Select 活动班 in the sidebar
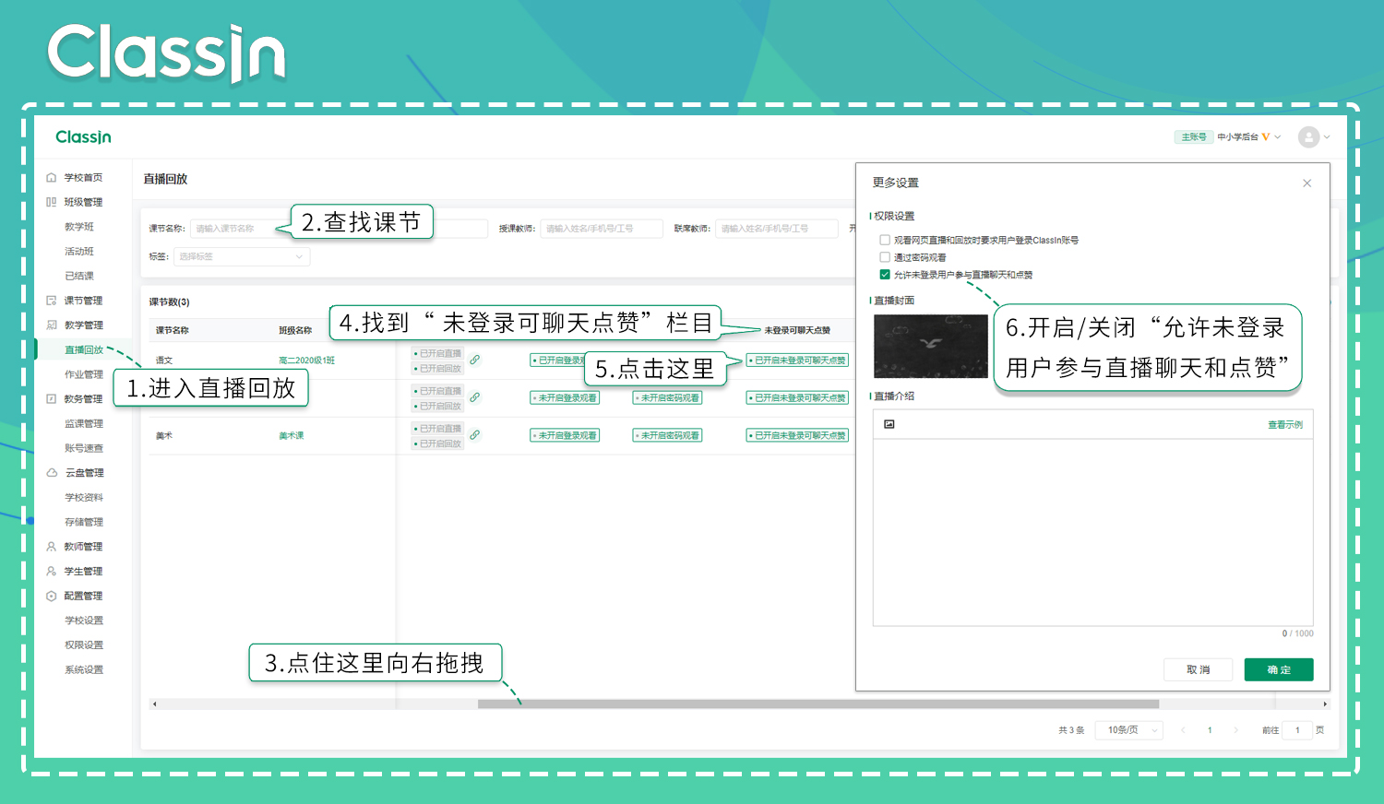 79,251
